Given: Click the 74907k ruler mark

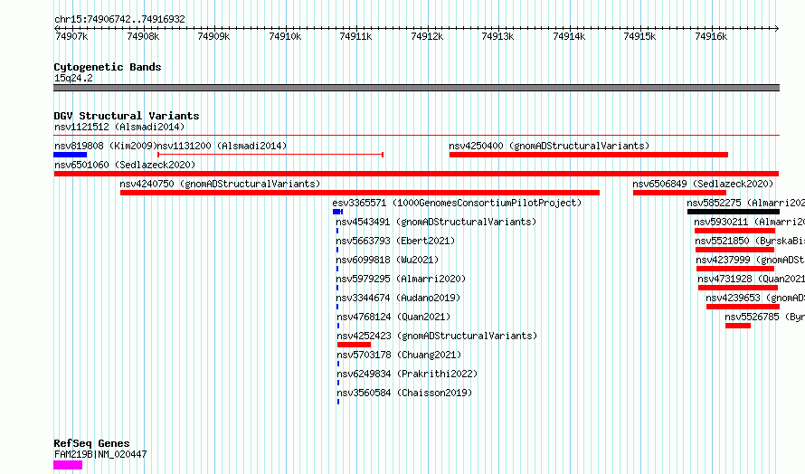Looking at the screenshot, I should click(x=71, y=36).
